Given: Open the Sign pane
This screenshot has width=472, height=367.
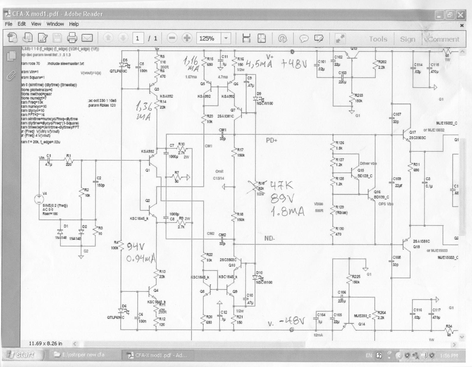Looking at the screenshot, I should [x=408, y=39].
